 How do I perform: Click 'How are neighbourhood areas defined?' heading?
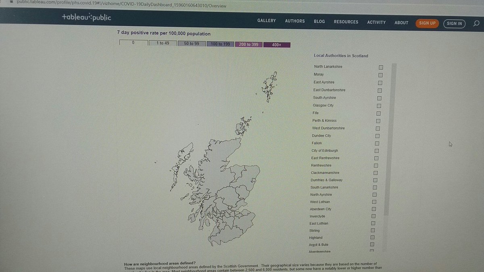coord(160,263)
